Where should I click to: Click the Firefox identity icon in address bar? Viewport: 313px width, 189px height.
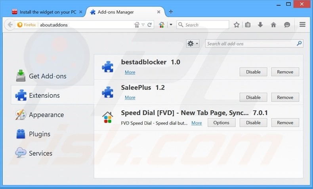(x=20, y=25)
